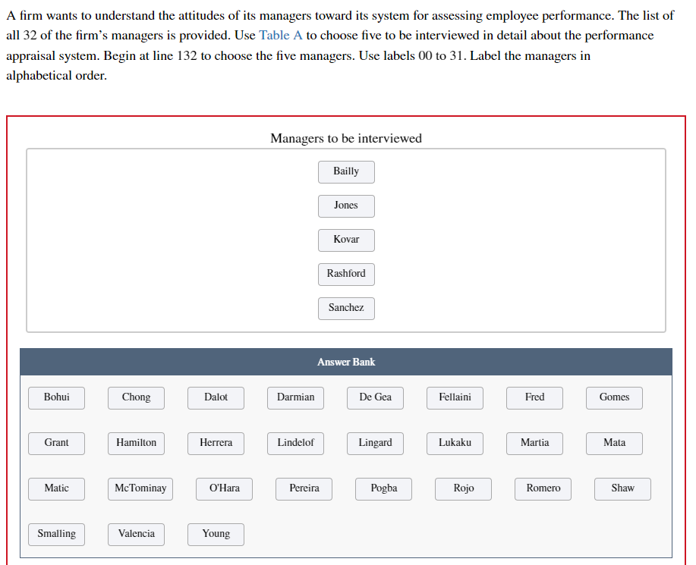The image size is (696, 565).
Task: Select Lingard from the Answer Bank
Action: [375, 444]
